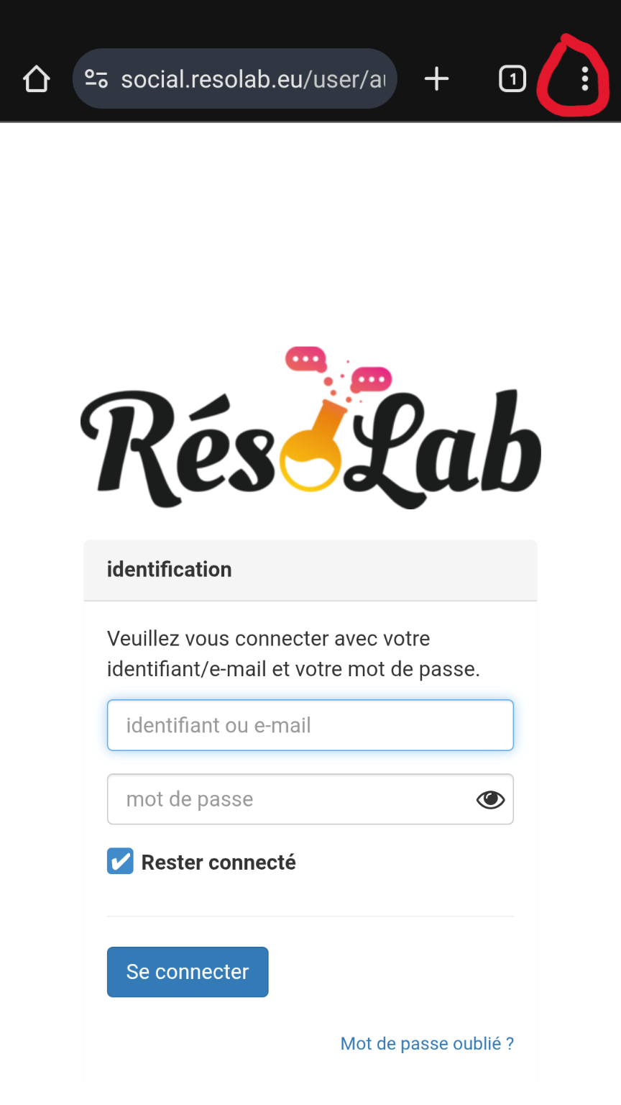The image size is (621, 1105).
Task: Open the site settings icon in the address bar
Action: [x=96, y=78]
